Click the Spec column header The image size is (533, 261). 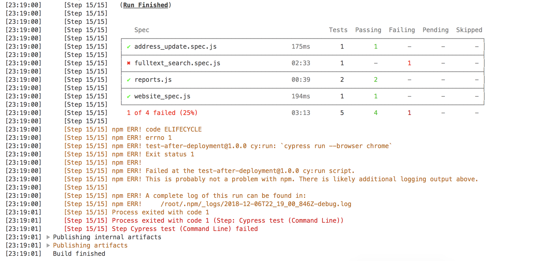click(x=142, y=30)
